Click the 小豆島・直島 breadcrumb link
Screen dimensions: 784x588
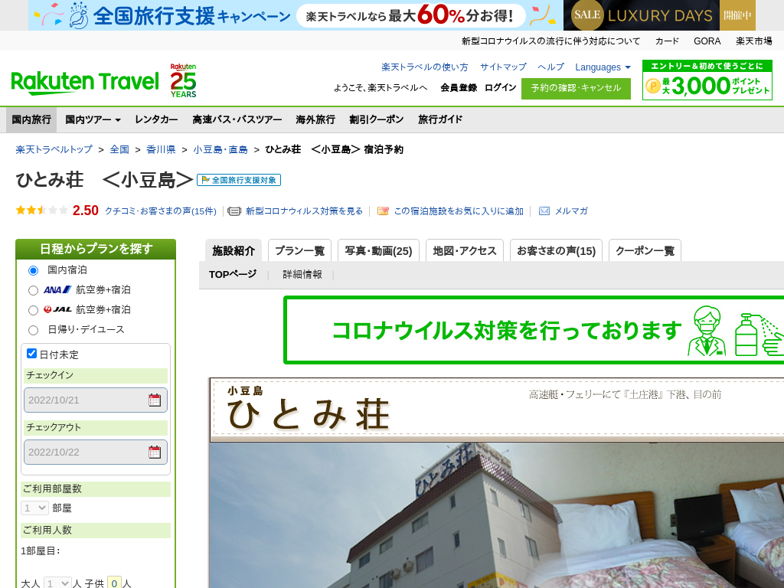point(220,149)
